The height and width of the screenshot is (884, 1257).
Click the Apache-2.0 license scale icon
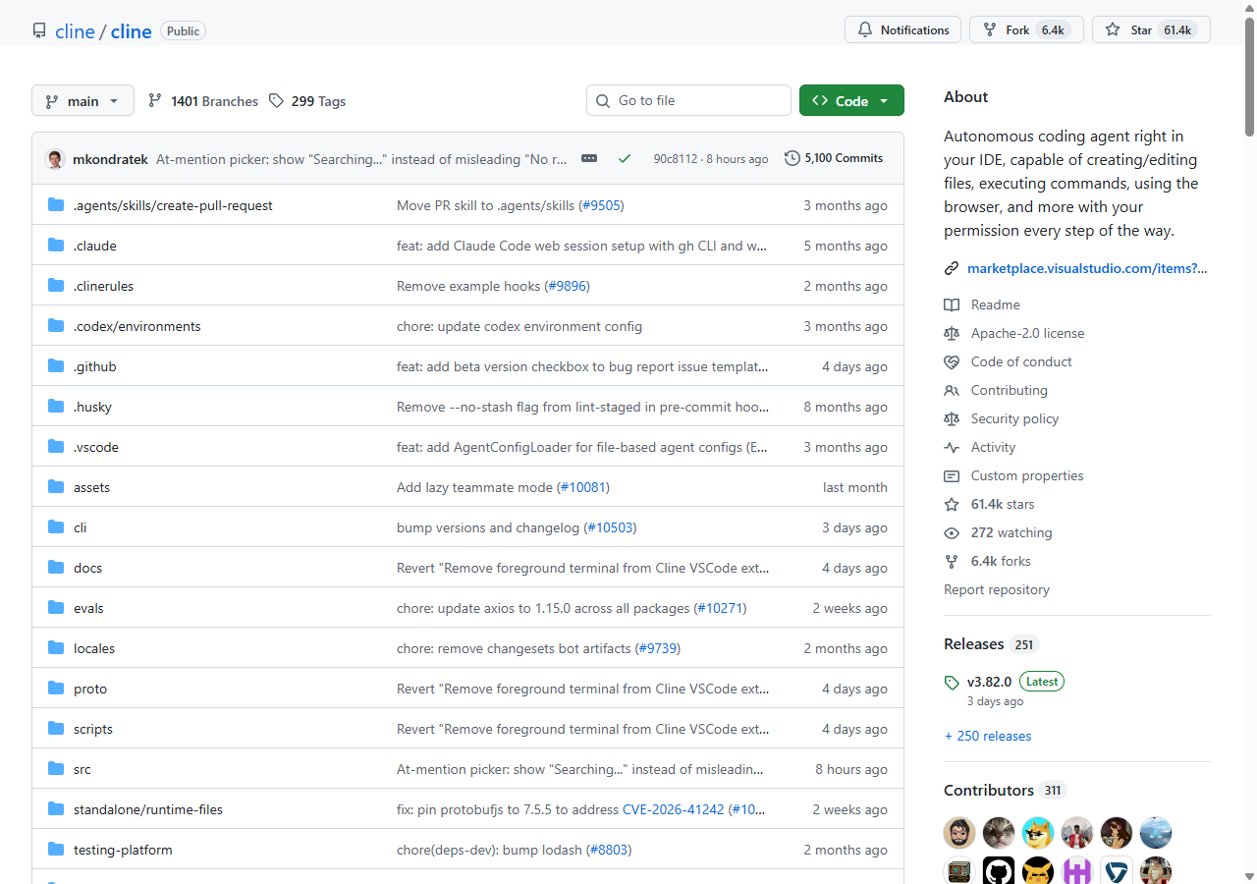952,333
